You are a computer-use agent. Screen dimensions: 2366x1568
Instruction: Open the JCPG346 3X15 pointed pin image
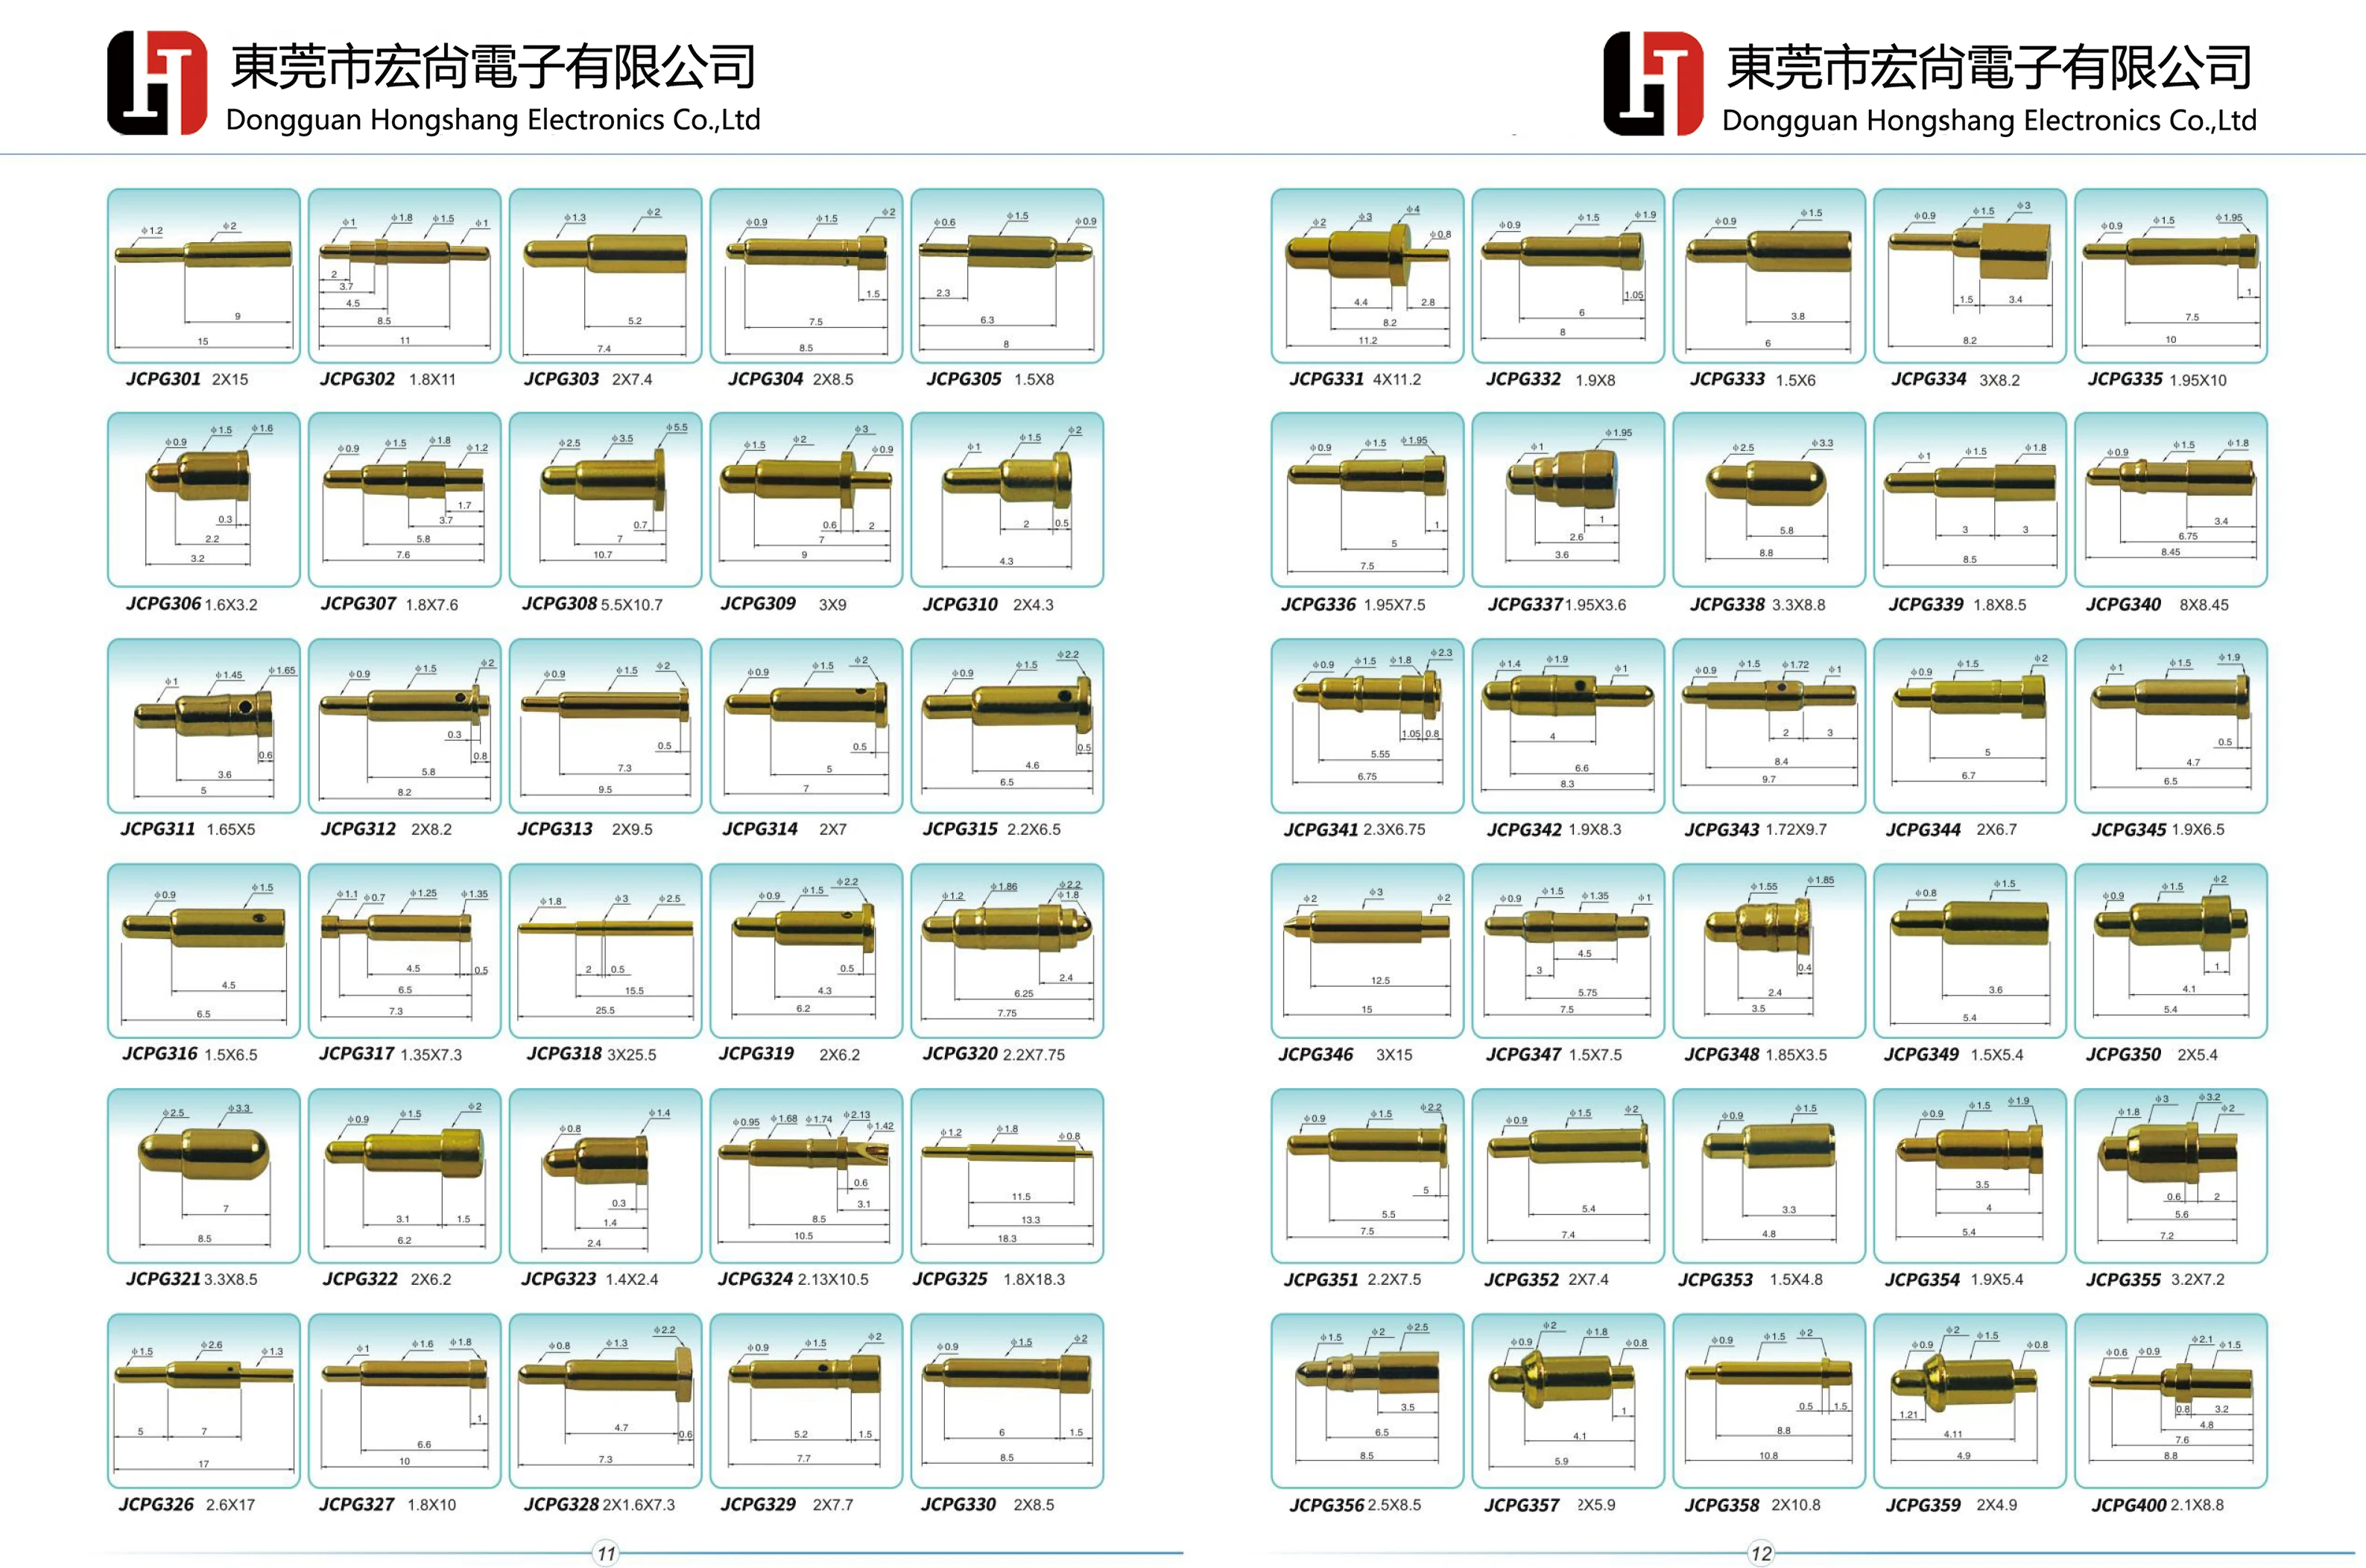[1367, 951]
